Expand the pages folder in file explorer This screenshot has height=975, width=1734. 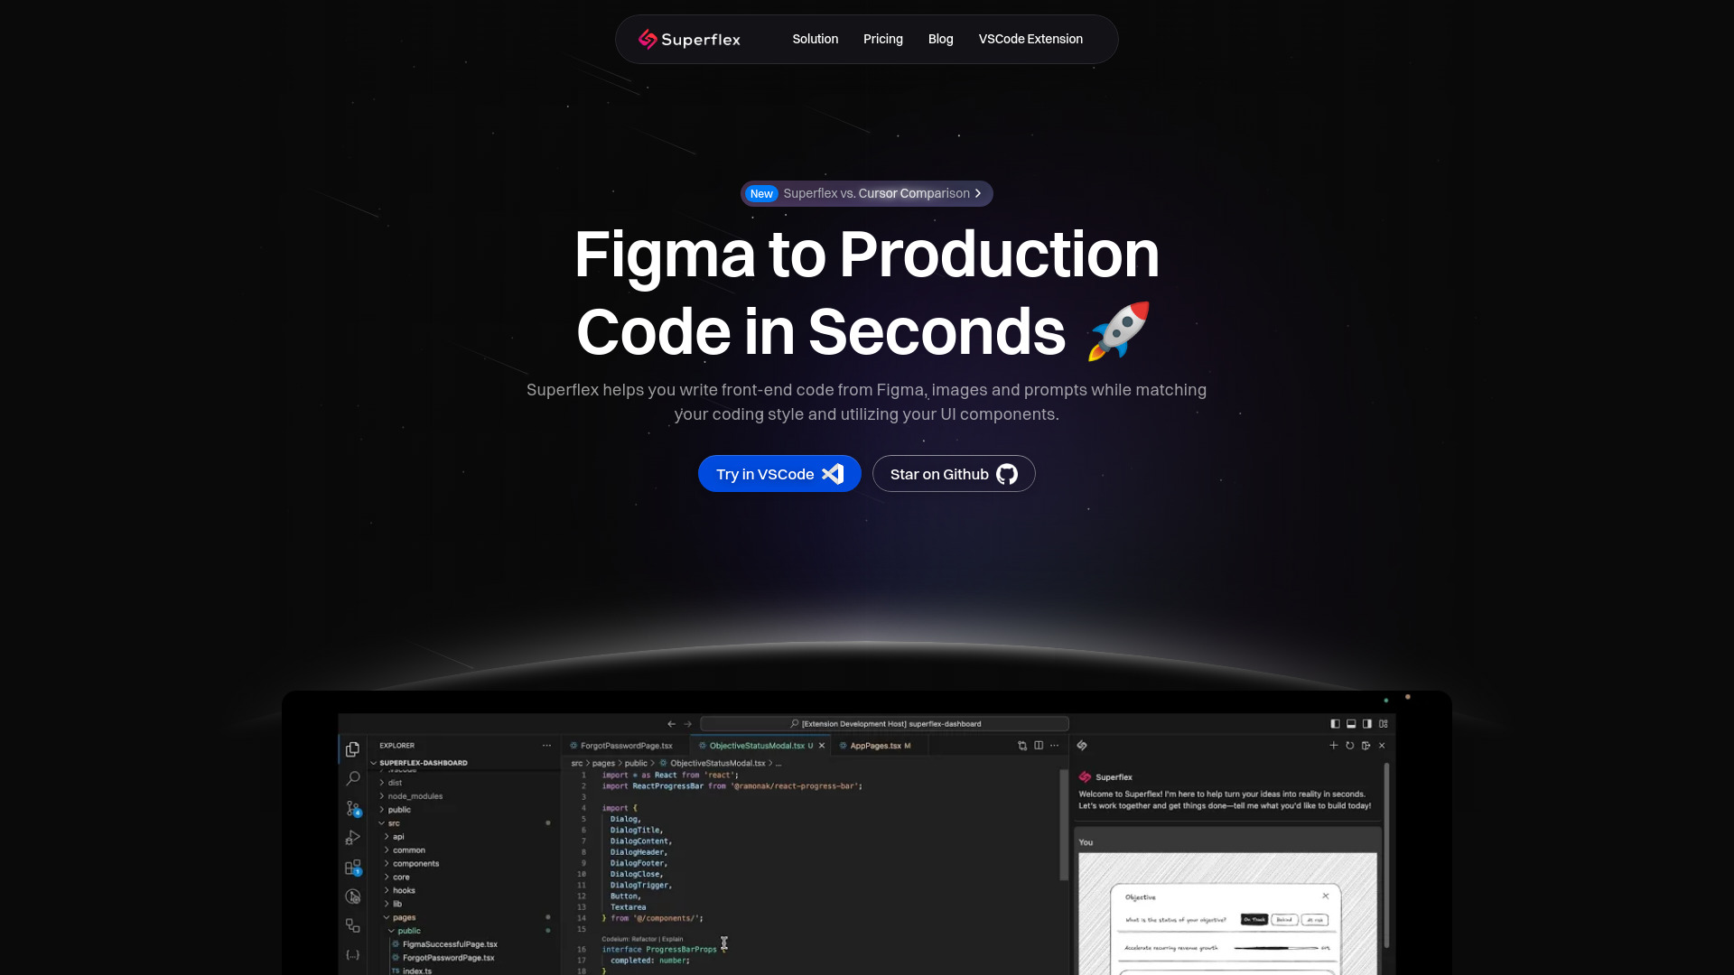tap(404, 918)
